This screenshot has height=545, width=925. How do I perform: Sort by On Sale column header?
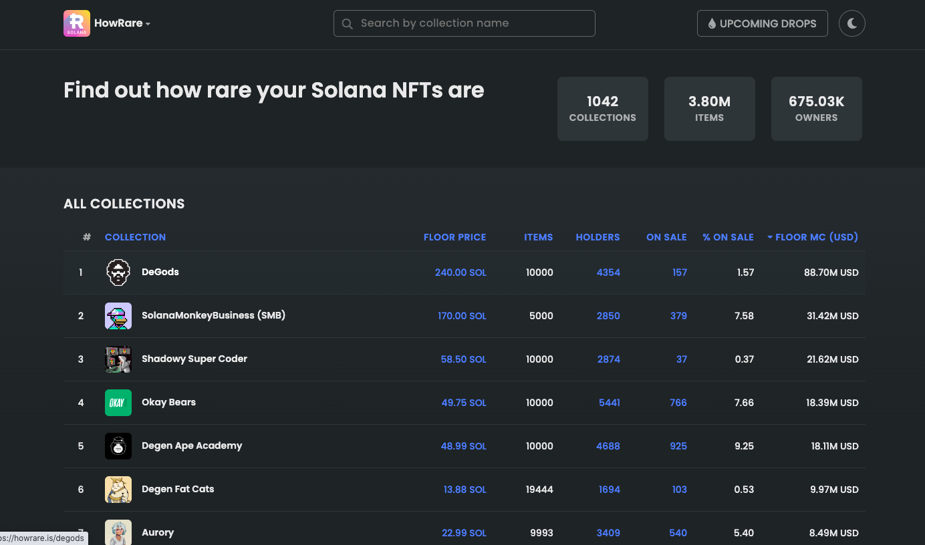click(x=666, y=237)
